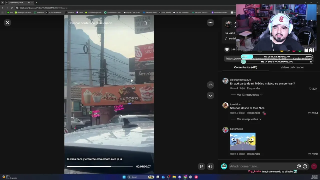
Task: Switch to Videos del creador tab
Action: coord(292,67)
